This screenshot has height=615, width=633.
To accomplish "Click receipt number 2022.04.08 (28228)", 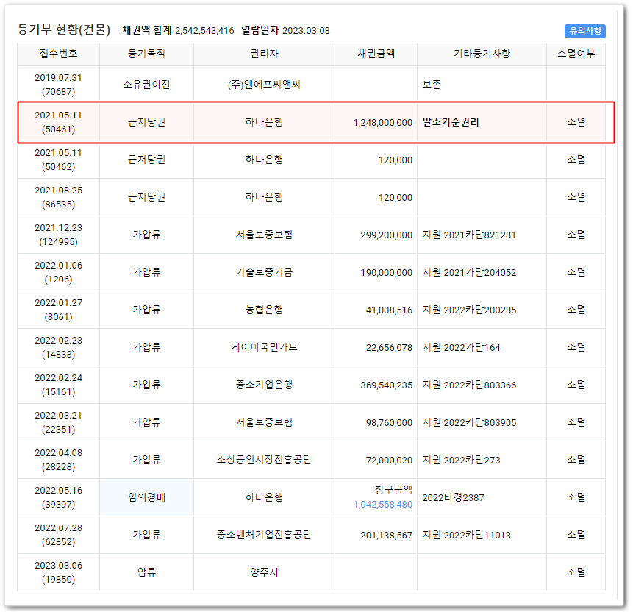I will 59,460.
